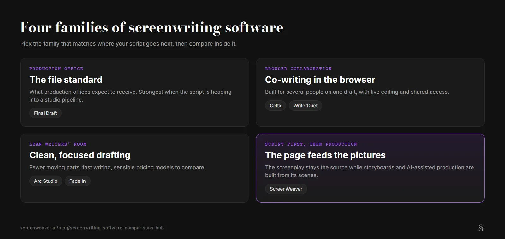
Task: Choose the Celtx chip
Action: pyautogui.click(x=276, y=106)
